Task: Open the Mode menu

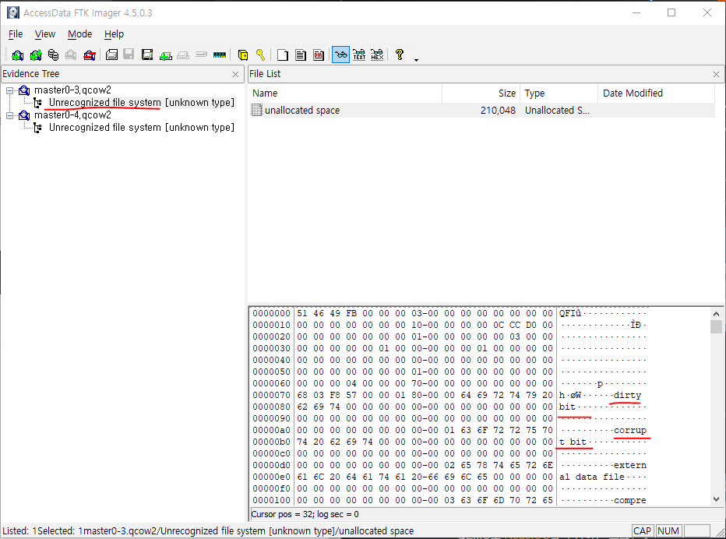Action: pos(79,34)
